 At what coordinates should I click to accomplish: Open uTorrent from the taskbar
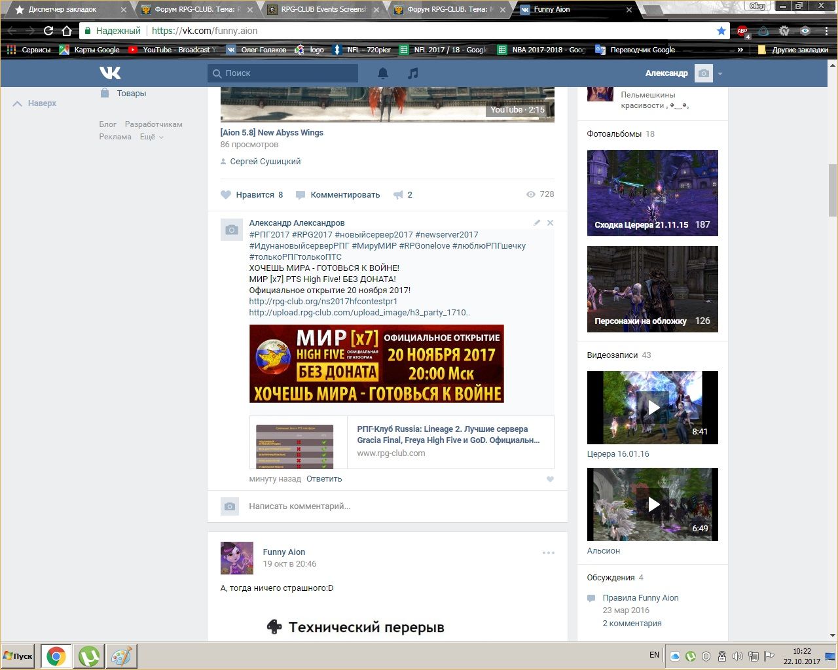tap(90, 656)
